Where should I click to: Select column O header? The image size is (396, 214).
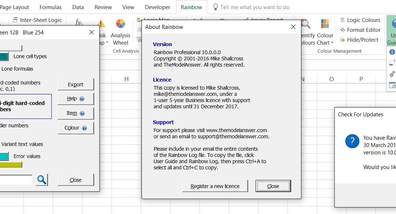coord(331,79)
